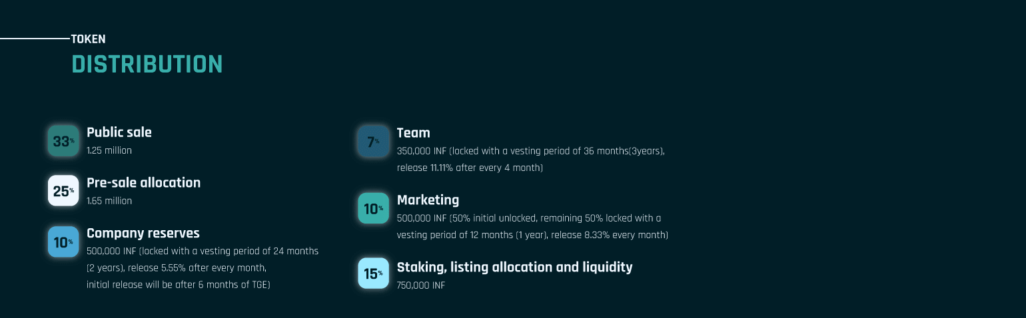Click the 750,000 INF staking amount
The width and height of the screenshot is (1026, 318).
coord(421,285)
